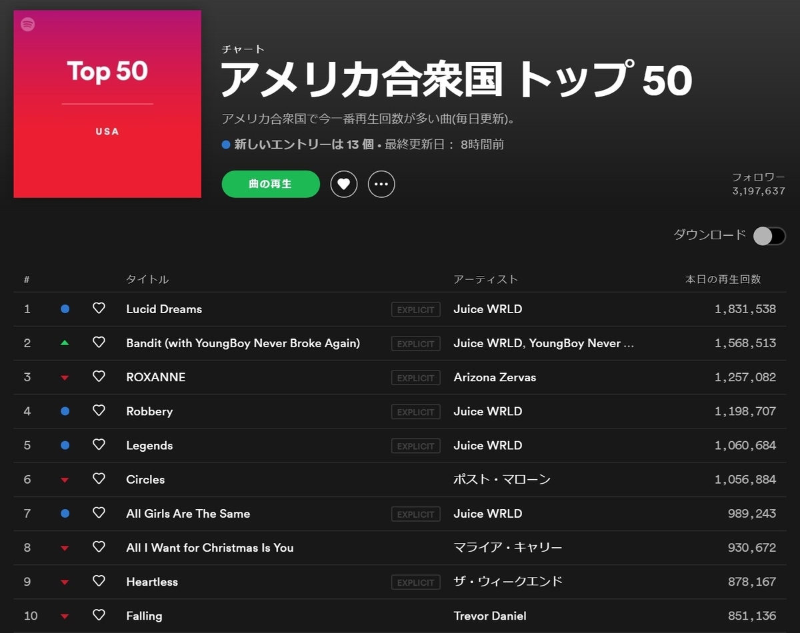Click the red down arrow for ROXANNE
This screenshot has width=800, height=633.
pyautogui.click(x=65, y=378)
